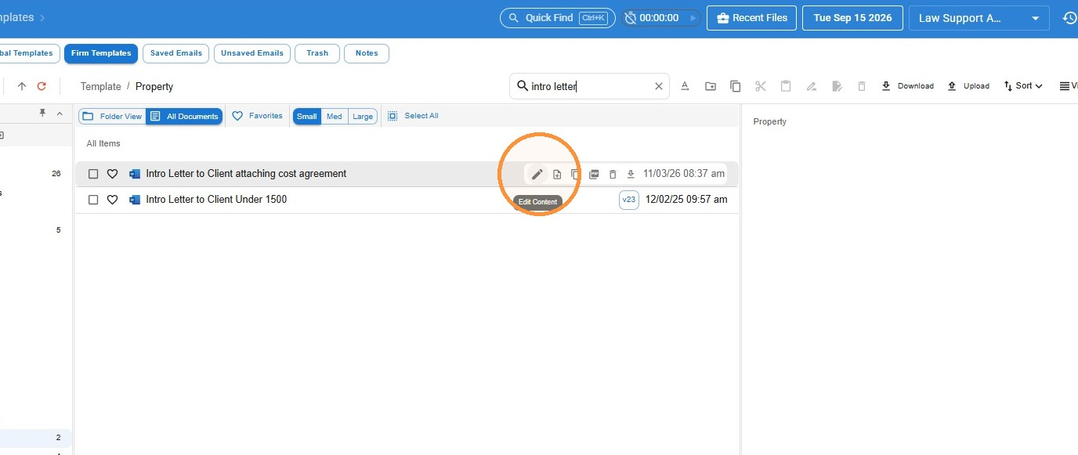The image size is (1078, 455).
Task: Click the copy toolbar icon
Action: coord(736,86)
